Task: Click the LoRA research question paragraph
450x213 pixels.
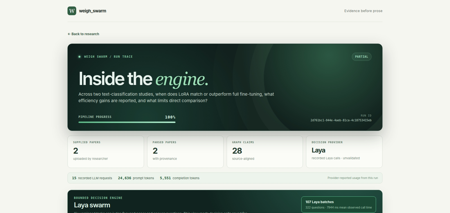Action: tap(176, 97)
